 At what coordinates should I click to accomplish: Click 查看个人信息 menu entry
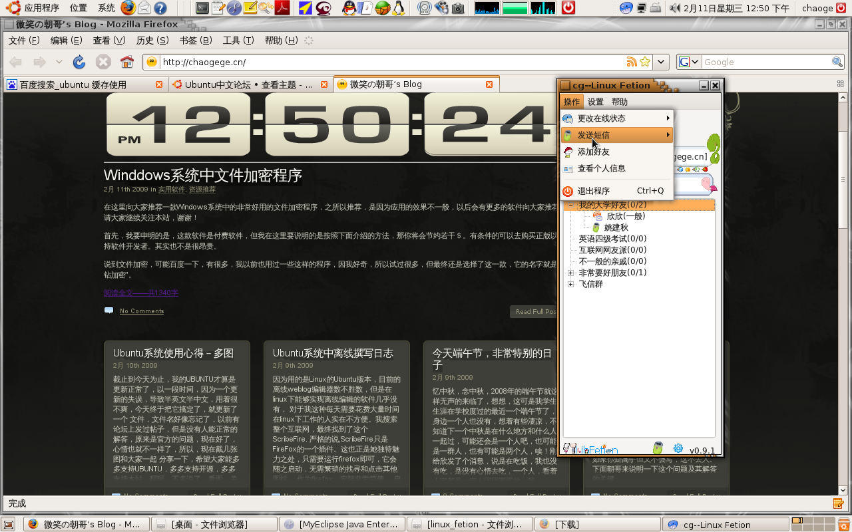pyautogui.click(x=616, y=168)
